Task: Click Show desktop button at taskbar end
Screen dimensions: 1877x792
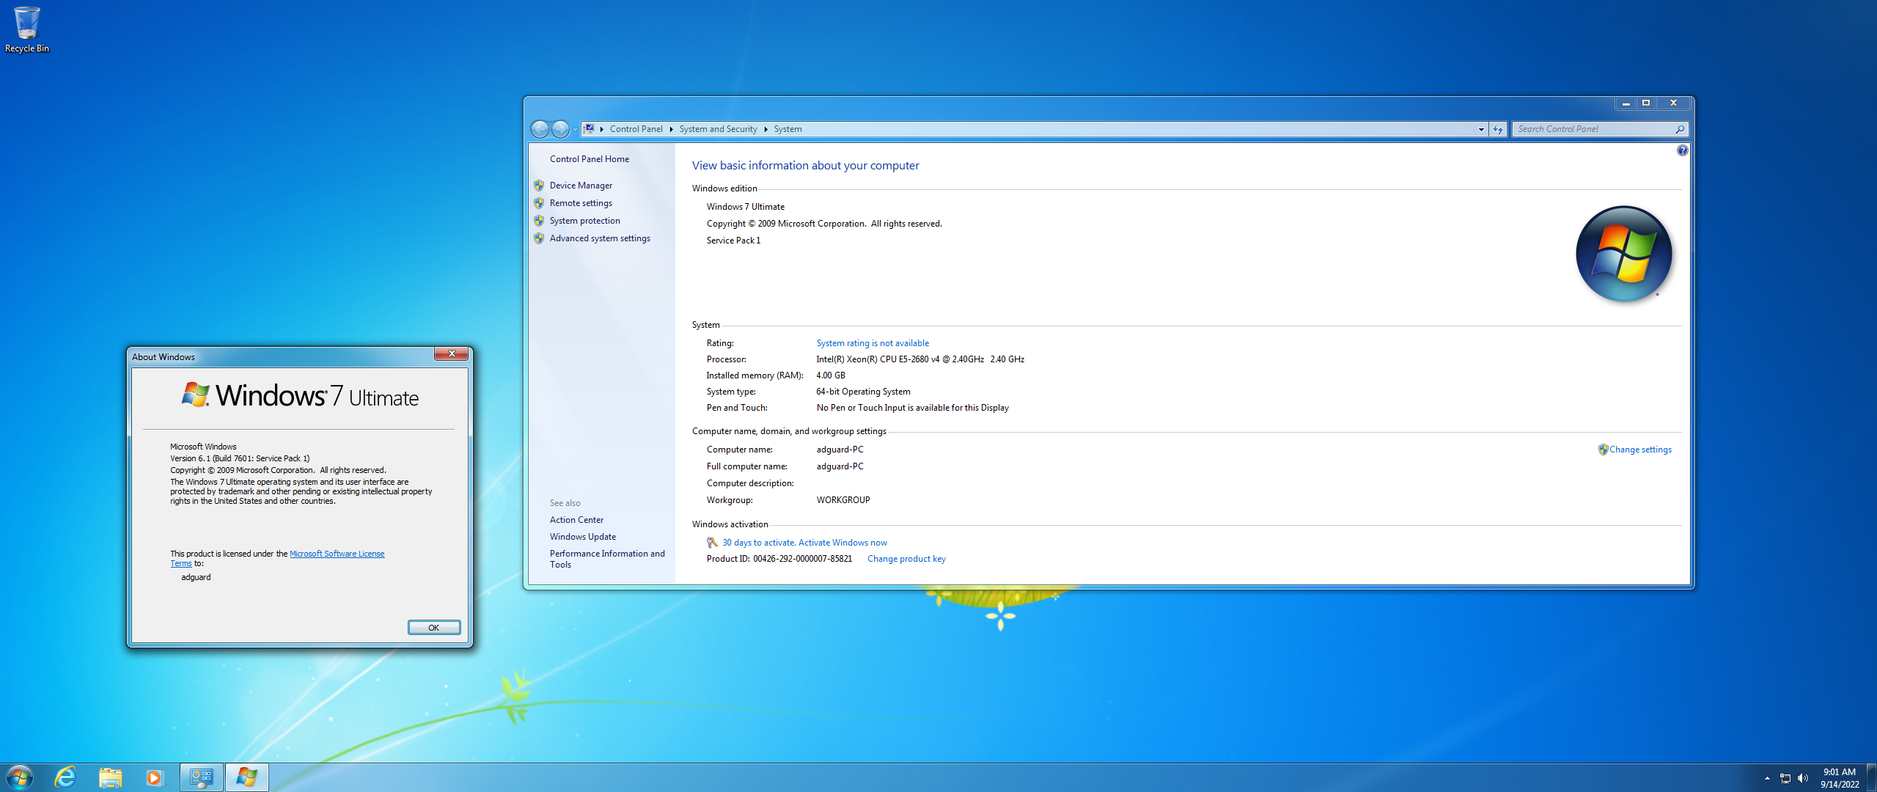Action: pos(1871,778)
